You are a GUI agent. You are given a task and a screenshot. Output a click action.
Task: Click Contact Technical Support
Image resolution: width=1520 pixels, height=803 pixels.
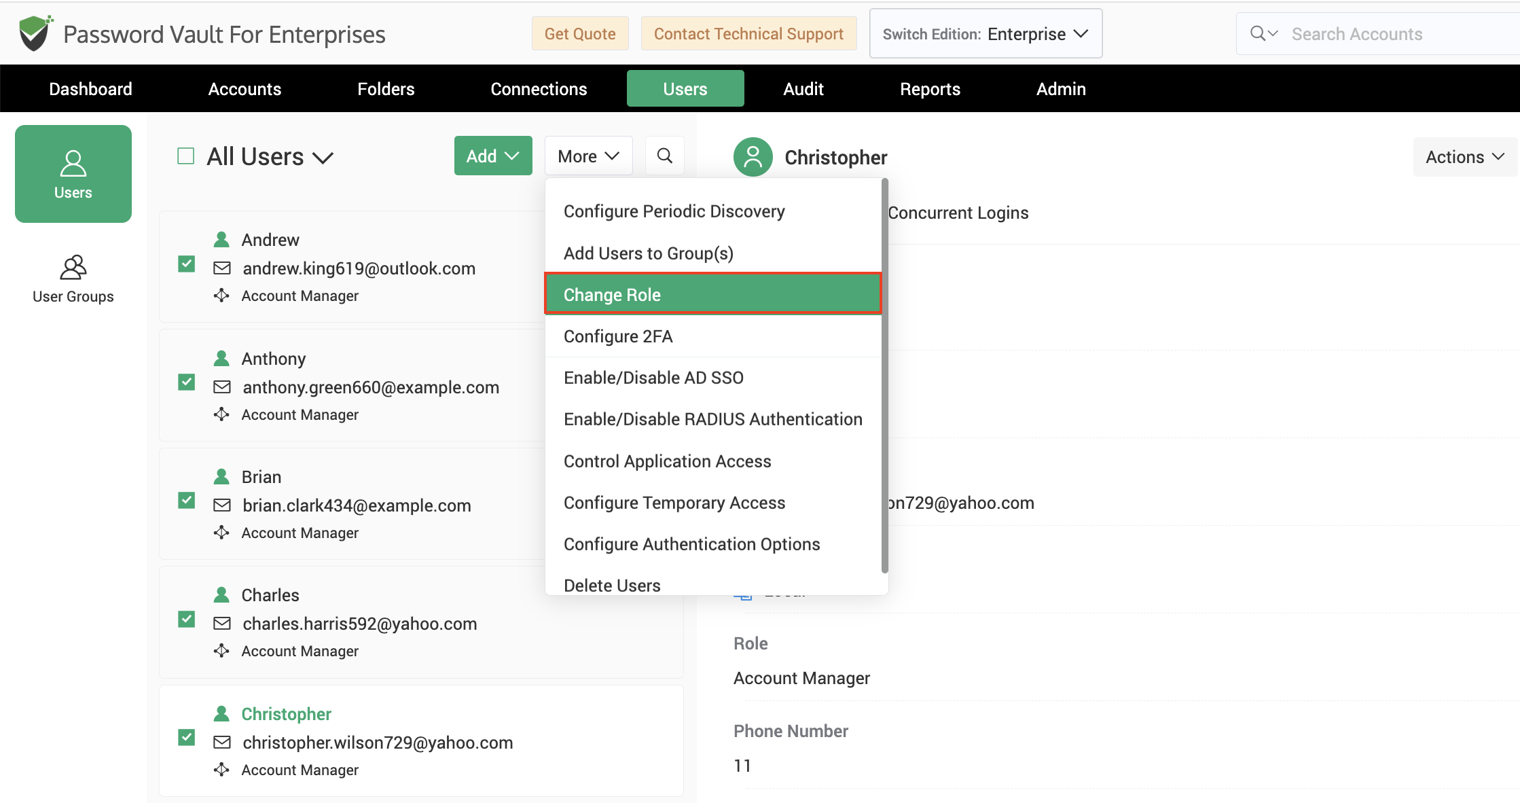coord(748,34)
